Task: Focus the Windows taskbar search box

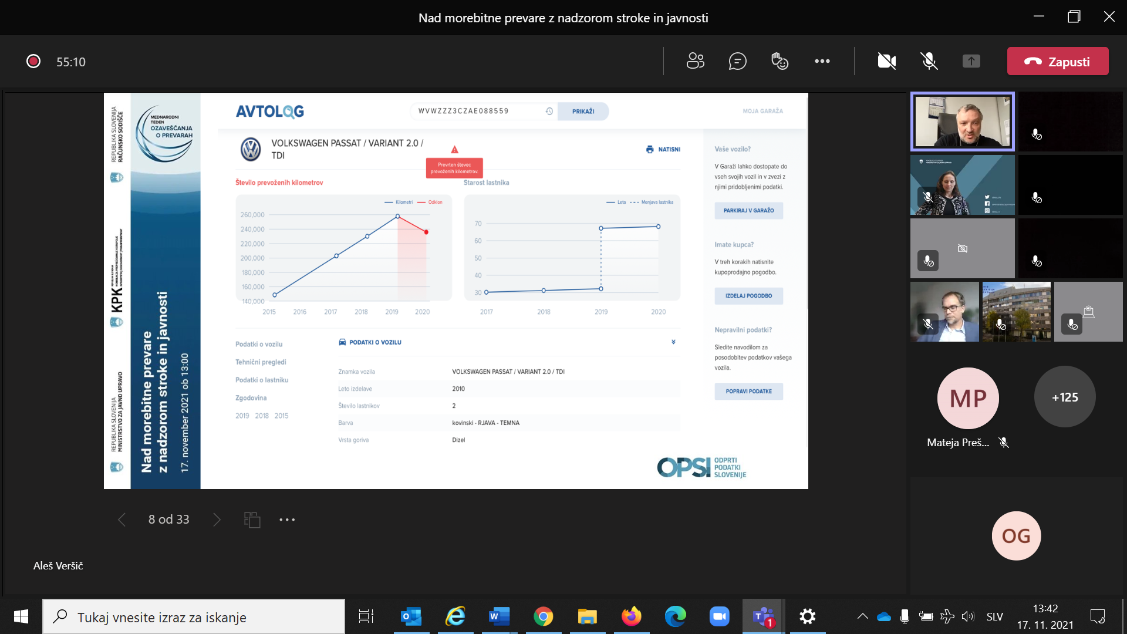Action: point(194,616)
